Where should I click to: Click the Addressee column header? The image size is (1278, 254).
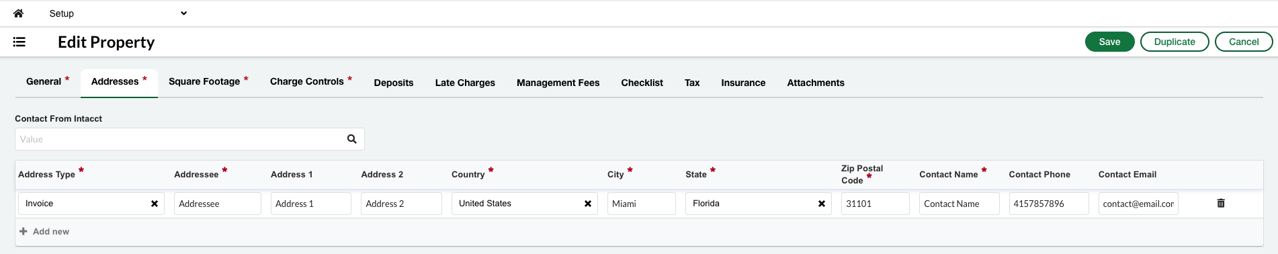tap(196, 174)
